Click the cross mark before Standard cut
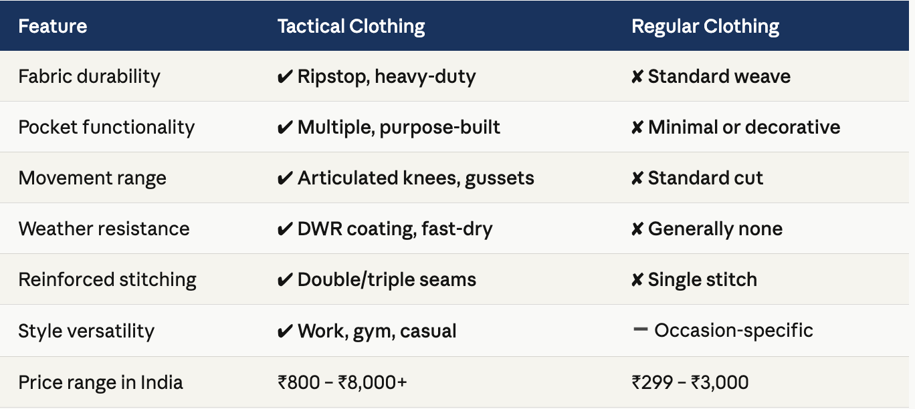The image size is (915, 409). click(637, 178)
